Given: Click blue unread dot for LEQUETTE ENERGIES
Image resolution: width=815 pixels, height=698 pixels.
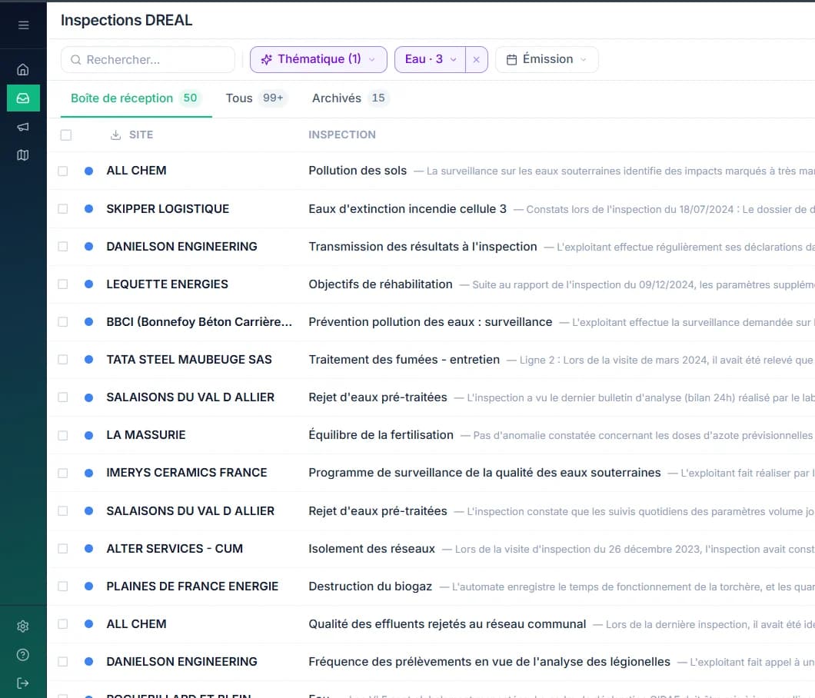Looking at the screenshot, I should pos(89,284).
